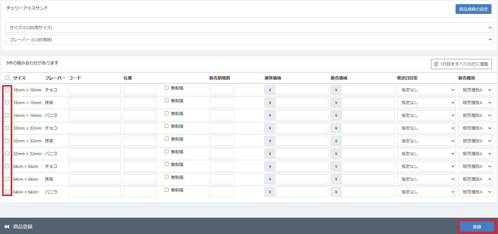Image resolution: width=498 pixels, height=234 pixels.
Task: Open 販売種別 dropdown for 16mm バニラ row
Action: click(x=475, y=115)
